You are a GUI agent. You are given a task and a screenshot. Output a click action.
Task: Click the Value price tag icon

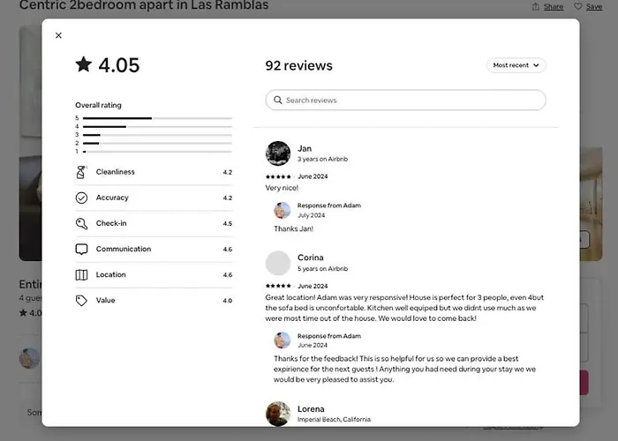pyautogui.click(x=81, y=301)
